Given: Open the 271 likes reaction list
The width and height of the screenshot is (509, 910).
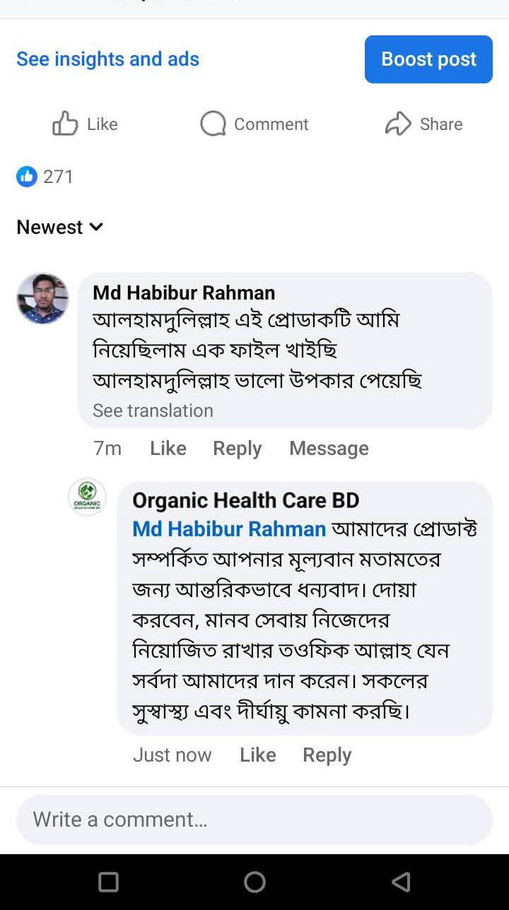Looking at the screenshot, I should [45, 177].
